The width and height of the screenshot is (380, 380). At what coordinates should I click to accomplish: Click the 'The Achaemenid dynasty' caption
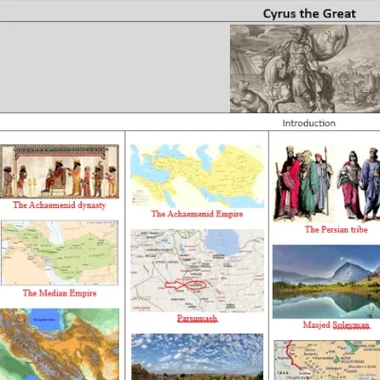pyautogui.click(x=59, y=205)
